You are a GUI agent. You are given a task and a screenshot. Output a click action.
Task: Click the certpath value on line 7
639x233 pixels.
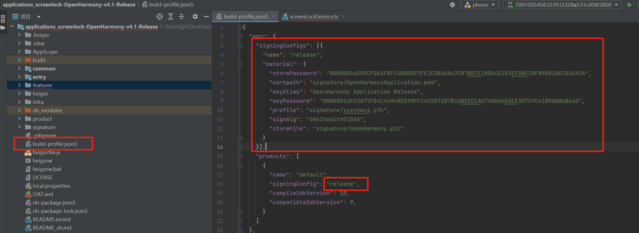[x=374, y=82]
